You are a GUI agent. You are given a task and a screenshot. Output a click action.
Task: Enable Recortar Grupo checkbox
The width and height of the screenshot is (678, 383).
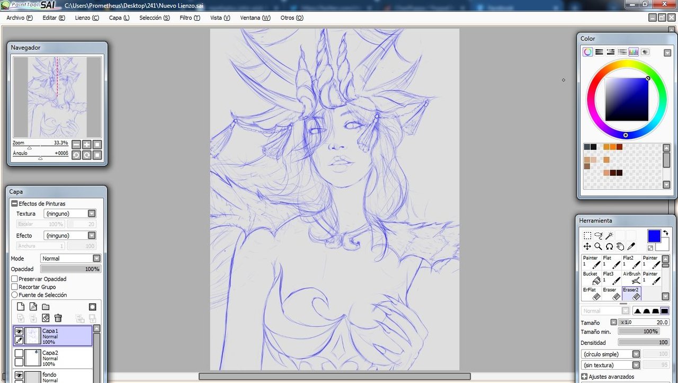coord(15,287)
